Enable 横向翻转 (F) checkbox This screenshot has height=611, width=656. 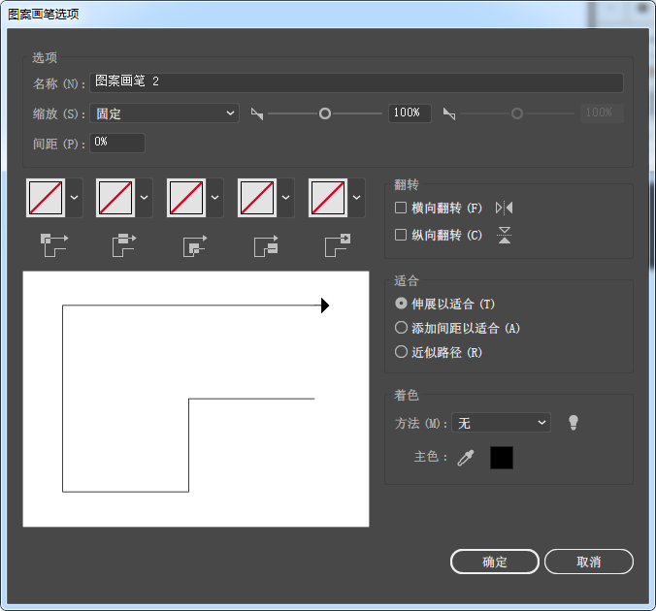tap(401, 208)
